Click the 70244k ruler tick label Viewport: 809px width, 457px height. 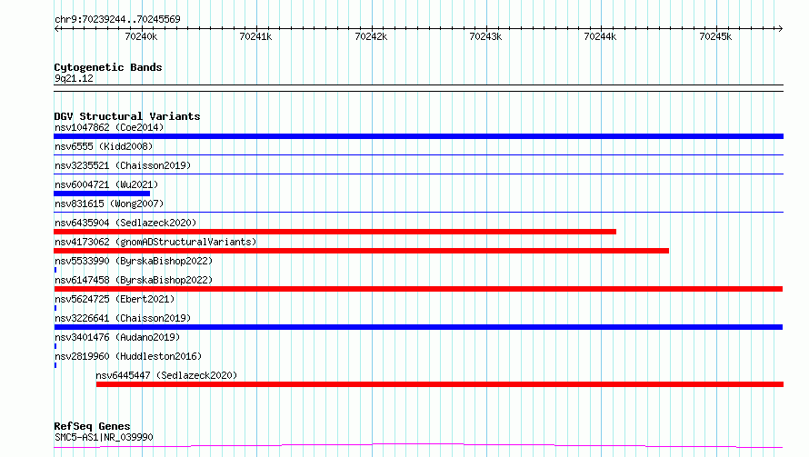[600, 36]
